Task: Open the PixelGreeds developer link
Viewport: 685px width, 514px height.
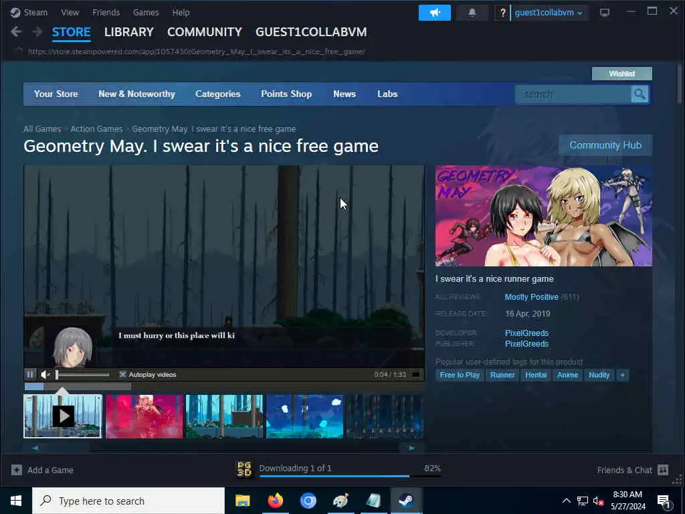Action: point(526,333)
